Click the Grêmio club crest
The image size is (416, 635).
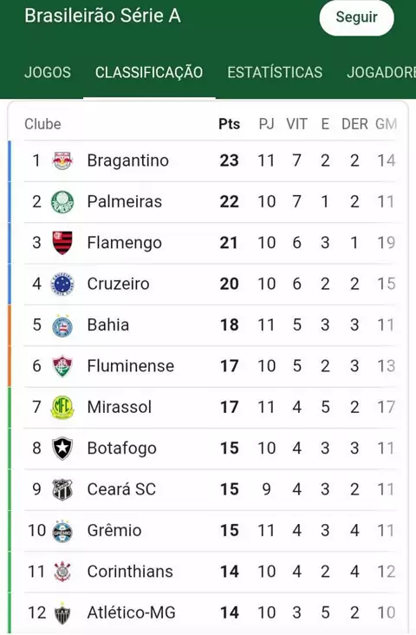pos(62,531)
